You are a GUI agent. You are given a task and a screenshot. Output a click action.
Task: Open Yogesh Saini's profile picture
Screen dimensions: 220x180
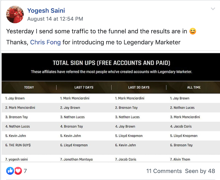15,15
